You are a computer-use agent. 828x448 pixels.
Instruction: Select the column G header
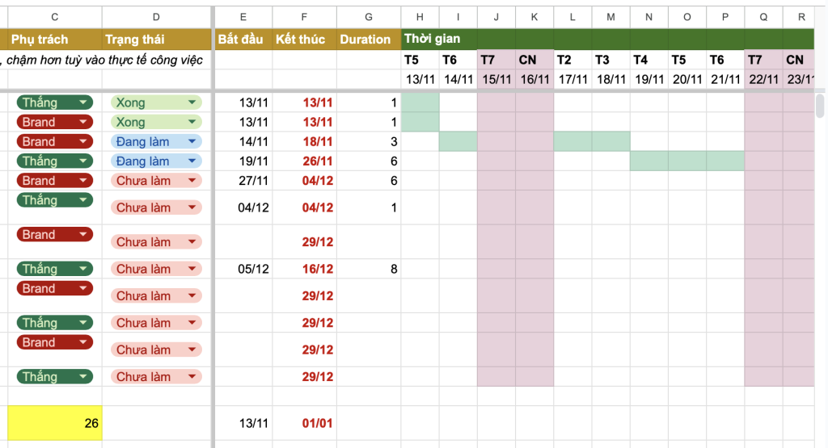(369, 17)
